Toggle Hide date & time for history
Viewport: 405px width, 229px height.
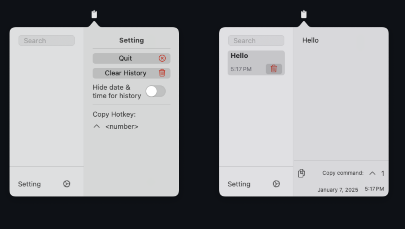(x=155, y=91)
